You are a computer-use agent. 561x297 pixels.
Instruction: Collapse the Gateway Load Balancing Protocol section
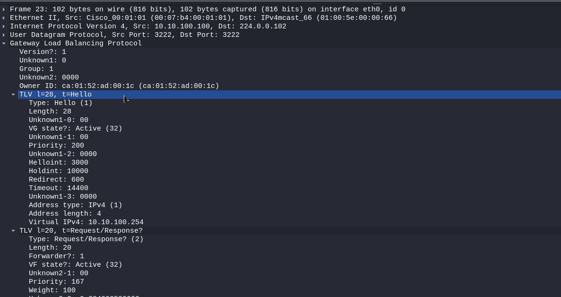click(4, 44)
